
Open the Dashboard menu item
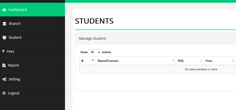click(32, 10)
